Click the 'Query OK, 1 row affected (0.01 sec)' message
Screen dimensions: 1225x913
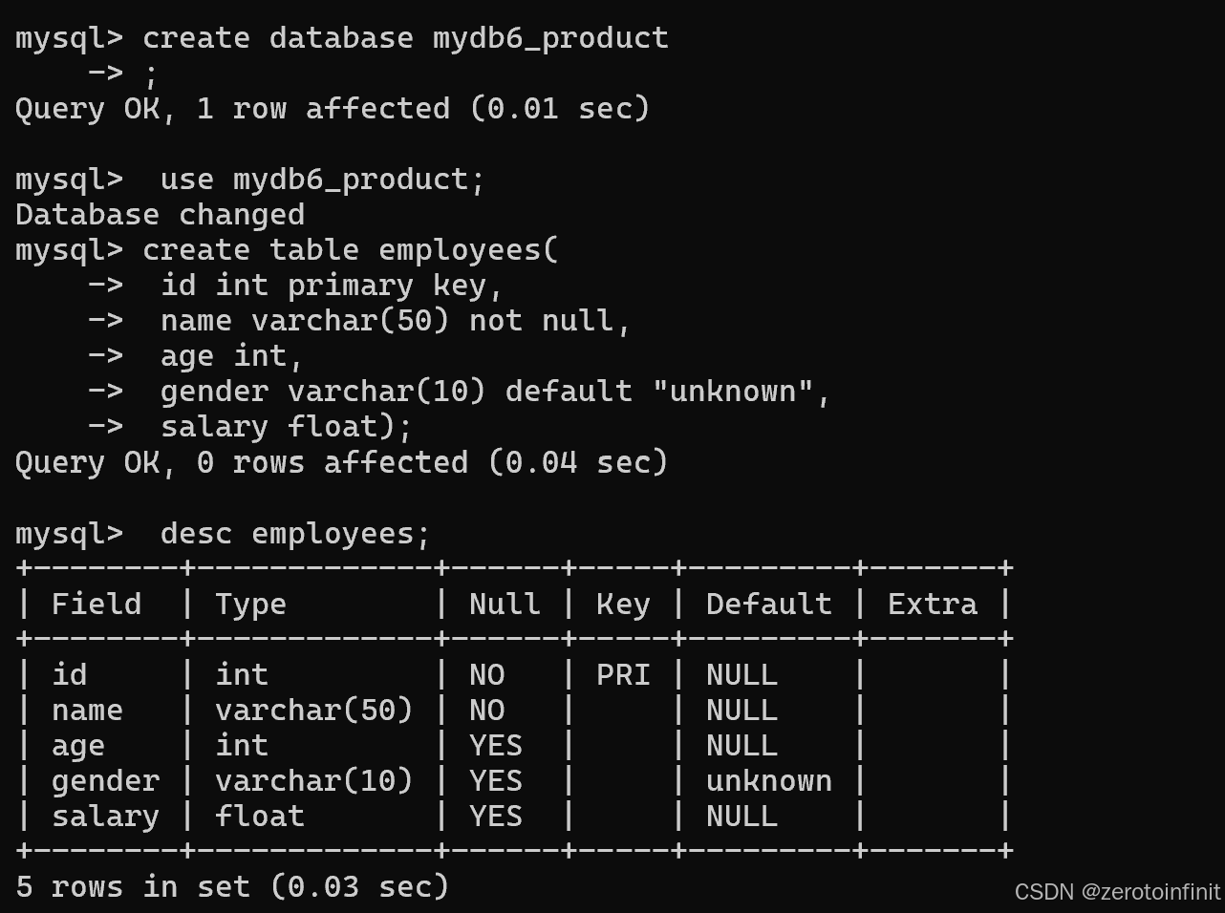tap(333, 109)
